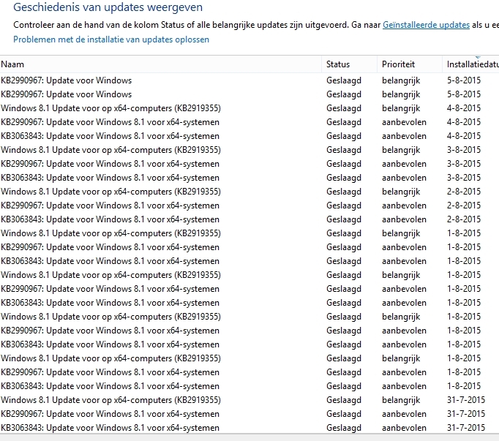Select KB2919355 update row dated 4-8-2015

(x=249, y=108)
